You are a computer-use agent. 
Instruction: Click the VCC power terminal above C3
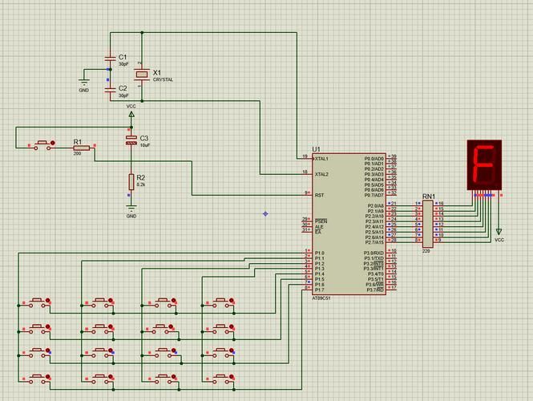tap(131, 115)
